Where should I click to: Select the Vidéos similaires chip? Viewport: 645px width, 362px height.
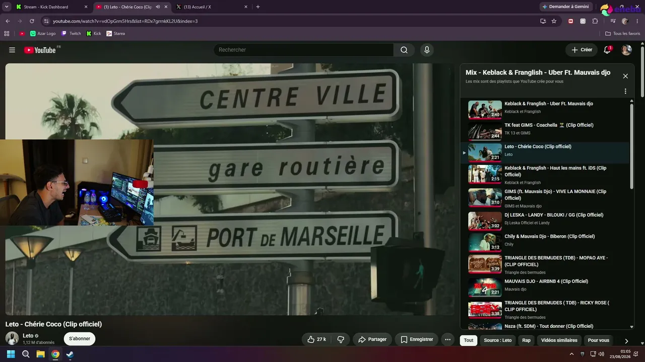click(x=559, y=340)
